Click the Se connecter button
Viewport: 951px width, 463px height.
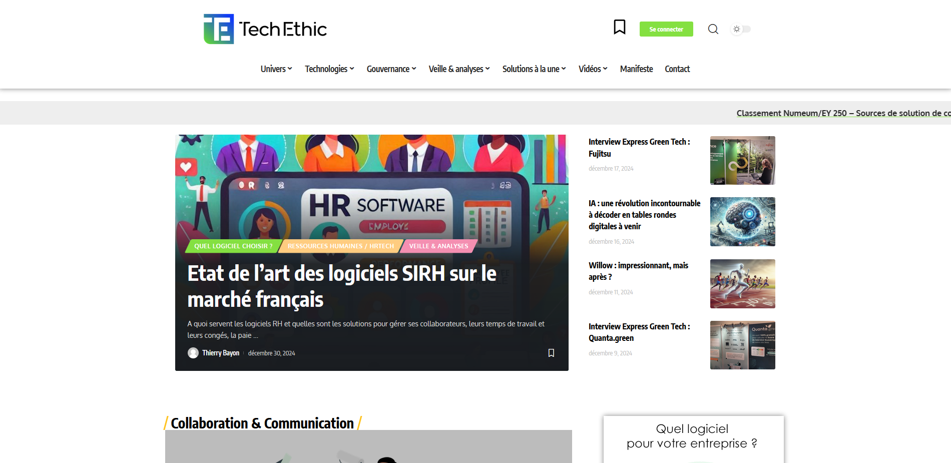(x=666, y=29)
